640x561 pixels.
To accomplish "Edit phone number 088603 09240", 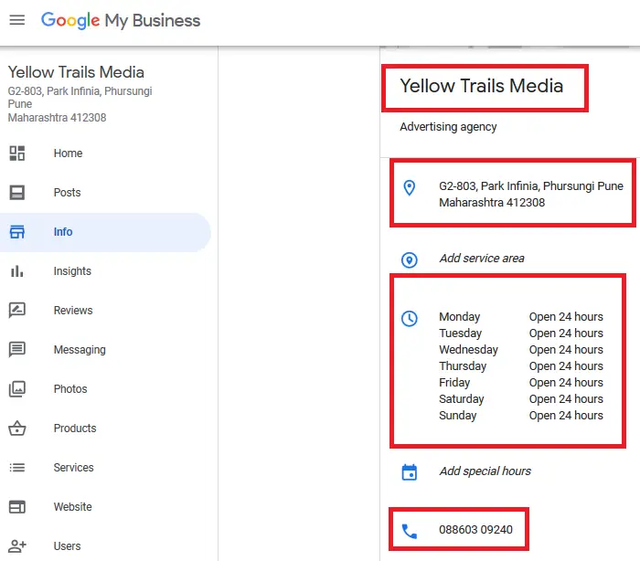I will coord(475,530).
